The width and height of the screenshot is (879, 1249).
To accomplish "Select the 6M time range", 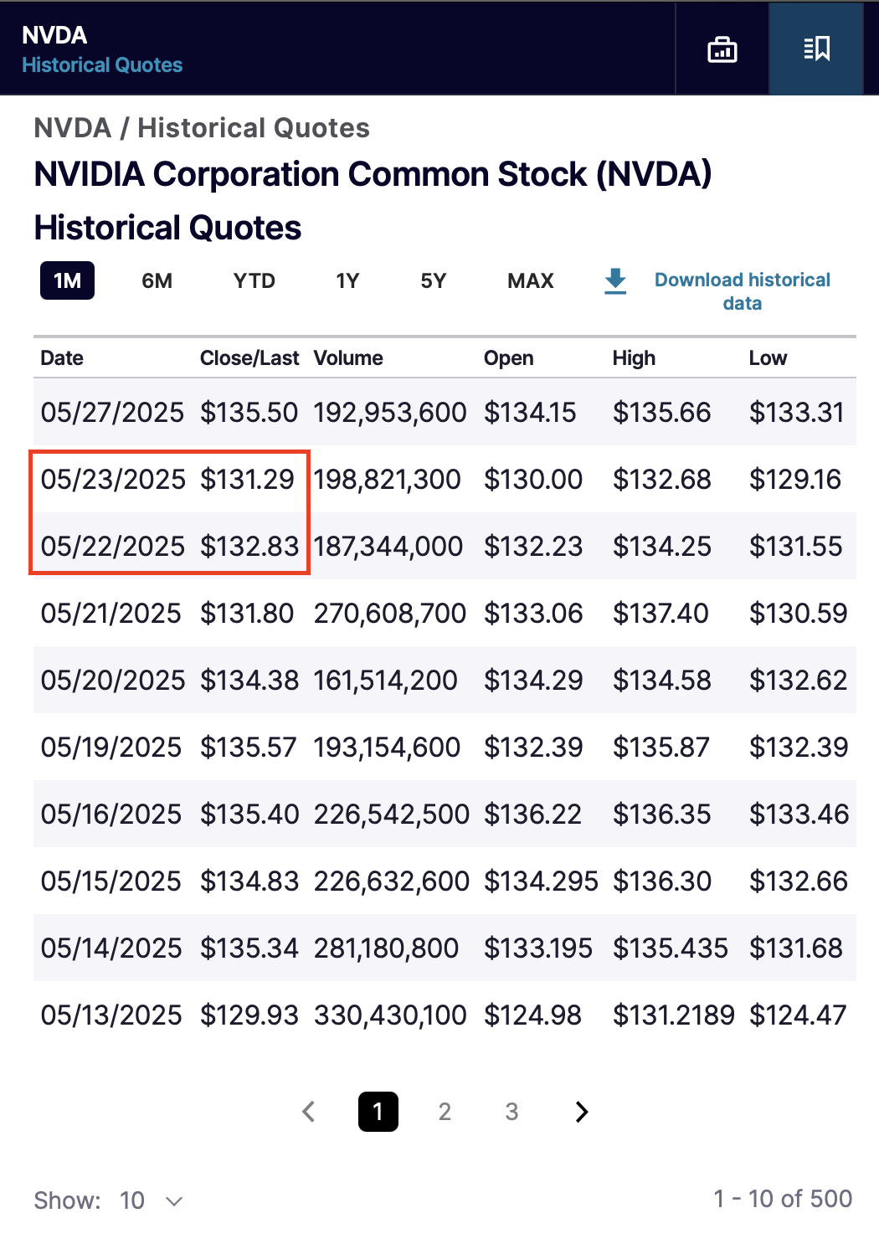I will coord(157,280).
